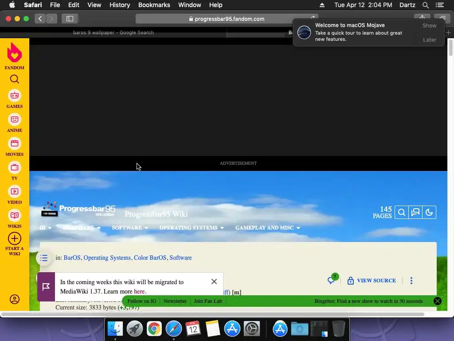The width and height of the screenshot is (454, 341).
Task: Open the Trash in Dock
Action: tap(338, 329)
